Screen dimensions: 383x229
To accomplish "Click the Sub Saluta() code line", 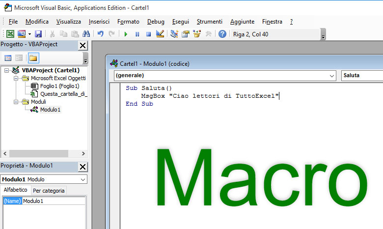I will point(149,88).
